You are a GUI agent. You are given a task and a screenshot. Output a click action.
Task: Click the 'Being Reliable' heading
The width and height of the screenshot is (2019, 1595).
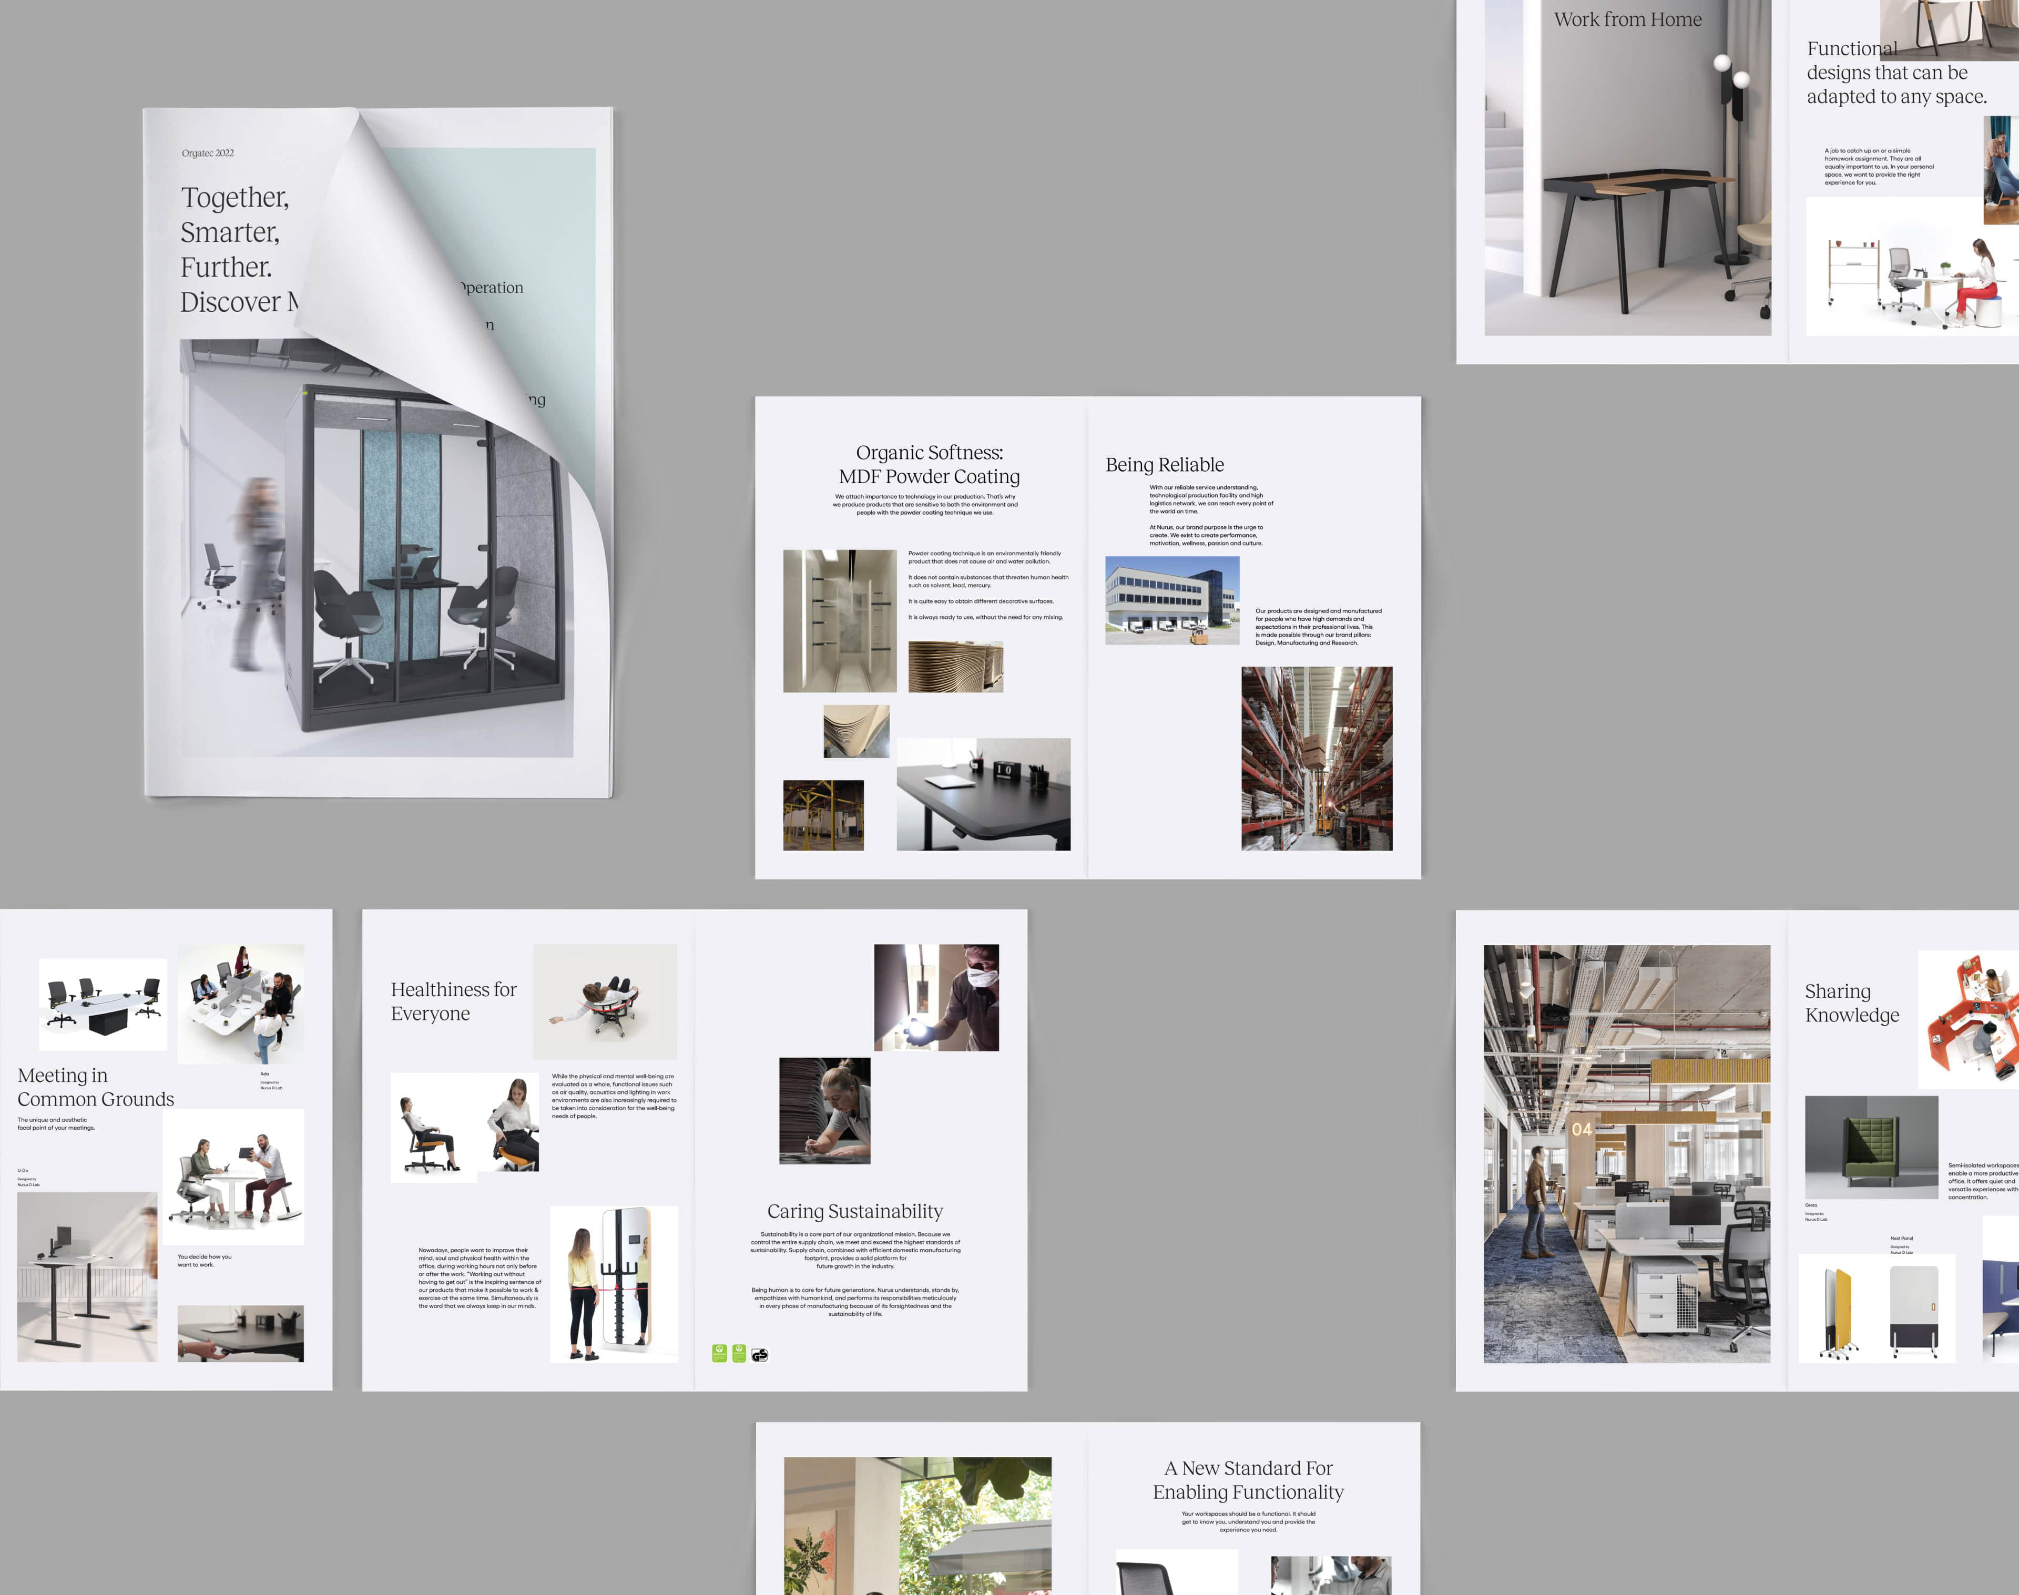pyautogui.click(x=1165, y=464)
